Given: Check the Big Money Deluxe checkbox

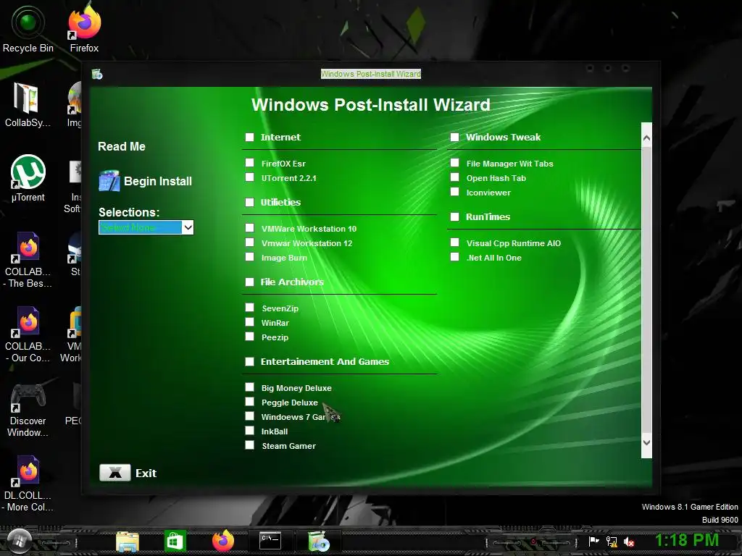Looking at the screenshot, I should pyautogui.click(x=249, y=387).
